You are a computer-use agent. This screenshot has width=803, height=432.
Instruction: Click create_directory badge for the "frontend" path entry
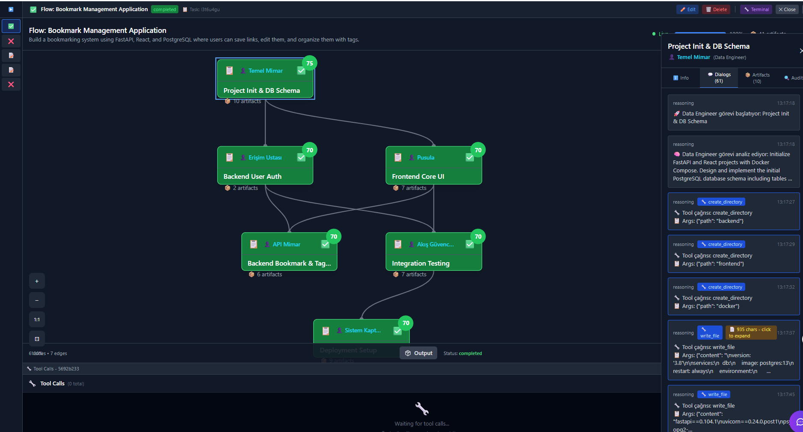[x=721, y=244]
